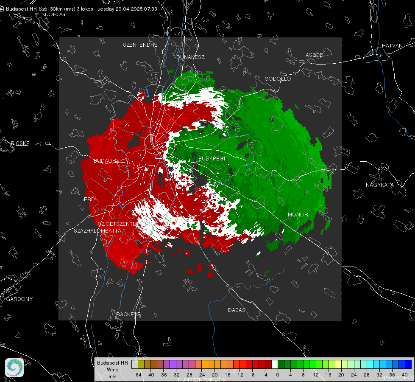Click the NAGYKÁTA map label
This screenshot has height=382, width=415.
point(380,185)
